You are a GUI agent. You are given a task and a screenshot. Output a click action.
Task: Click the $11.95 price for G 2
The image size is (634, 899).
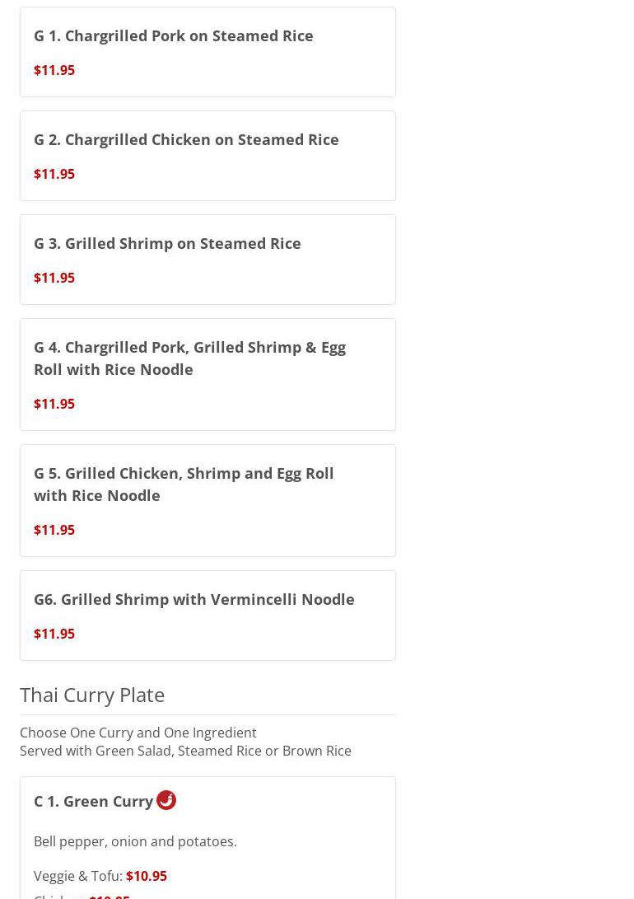54,174
